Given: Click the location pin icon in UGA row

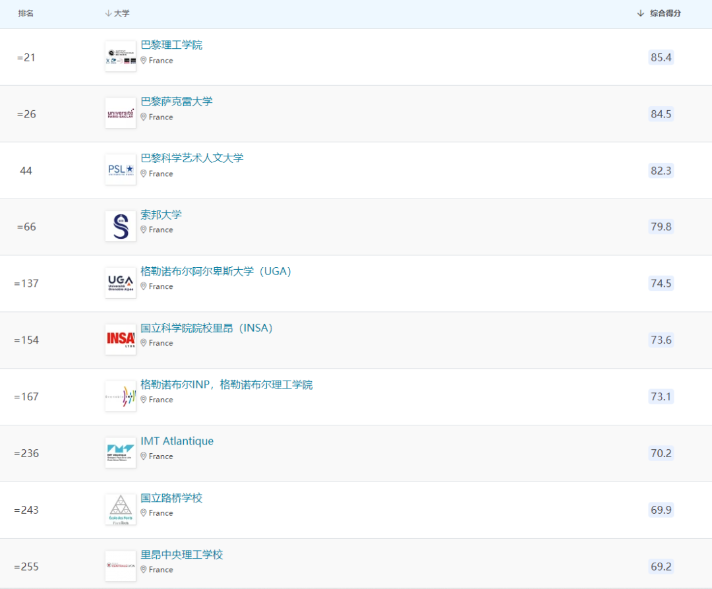Looking at the screenshot, I should coord(144,286).
